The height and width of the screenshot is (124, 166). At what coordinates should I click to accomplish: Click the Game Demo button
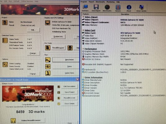tap(66, 73)
